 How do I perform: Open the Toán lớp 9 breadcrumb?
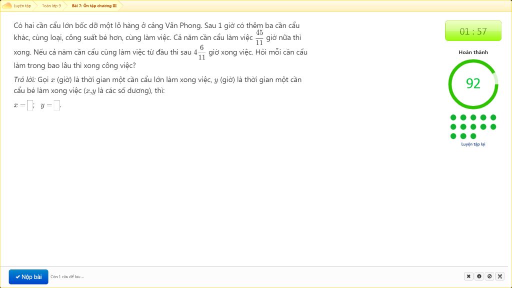[51, 6]
